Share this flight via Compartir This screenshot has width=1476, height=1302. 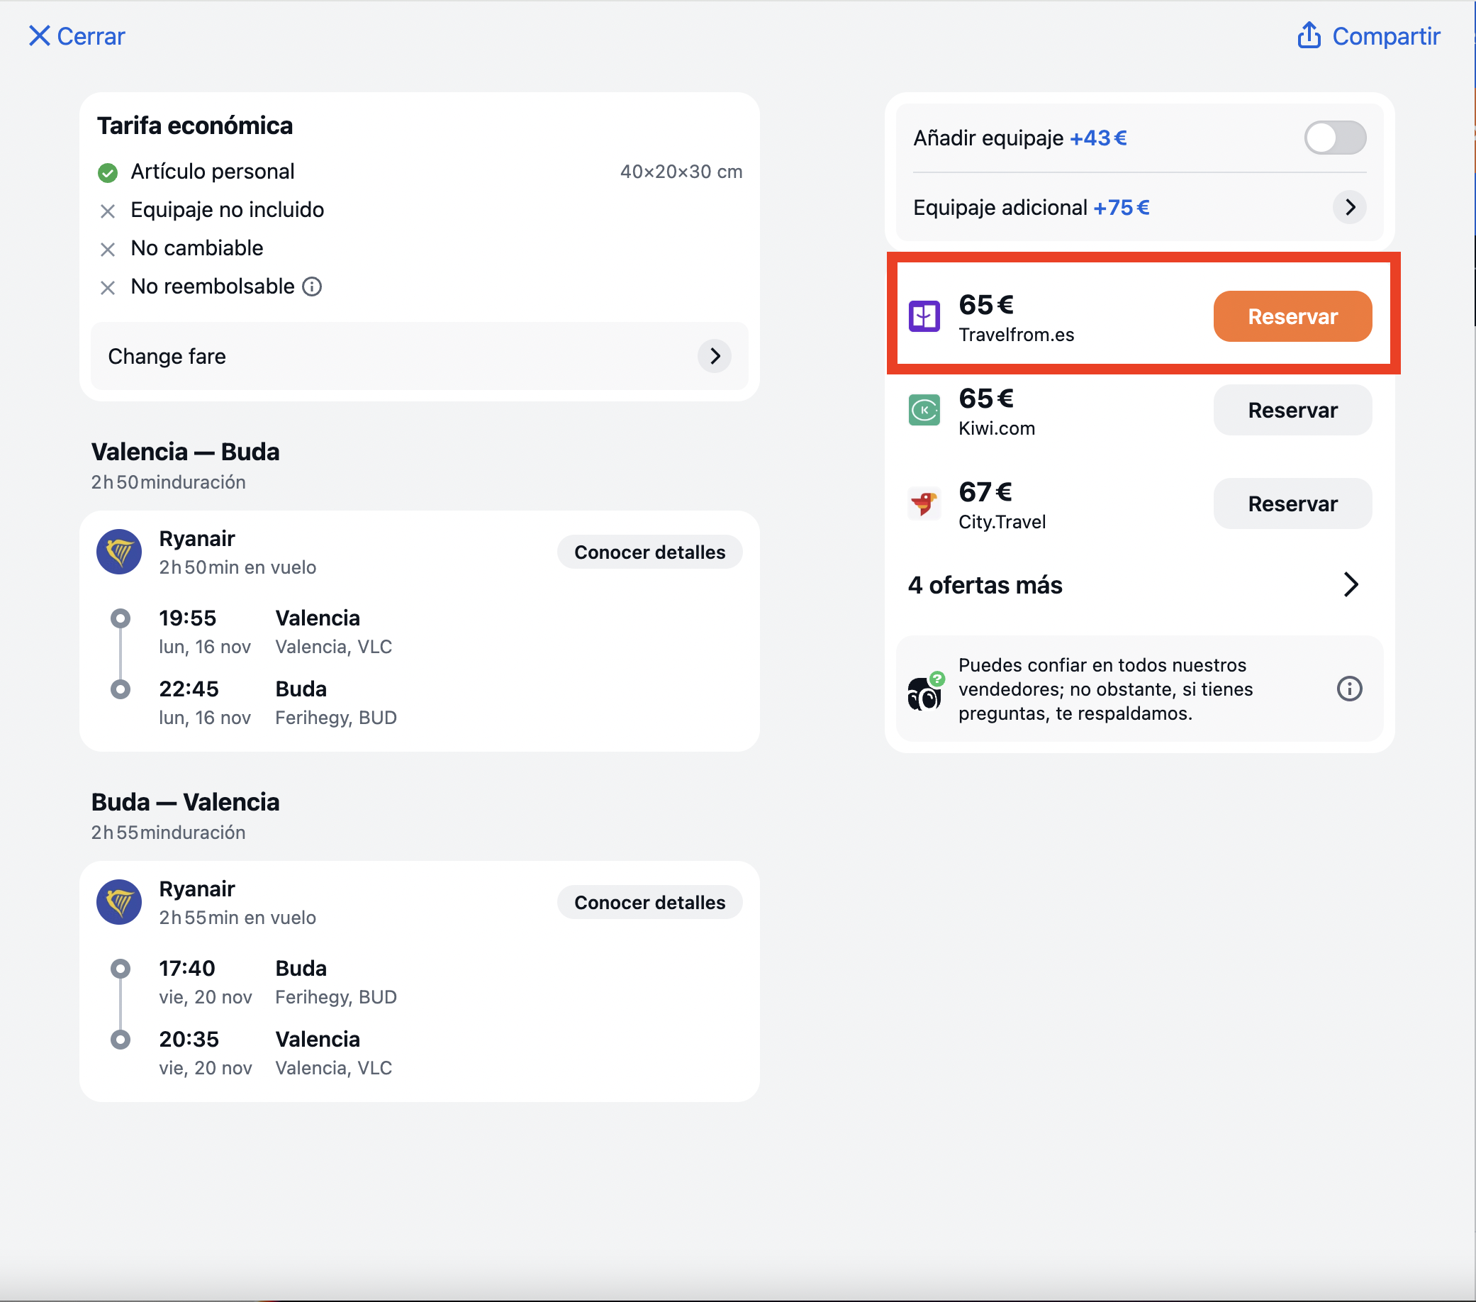pos(1368,36)
